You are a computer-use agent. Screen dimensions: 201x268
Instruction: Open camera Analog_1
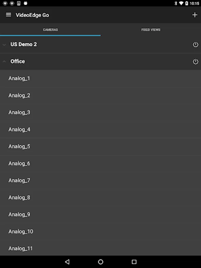pos(19,79)
